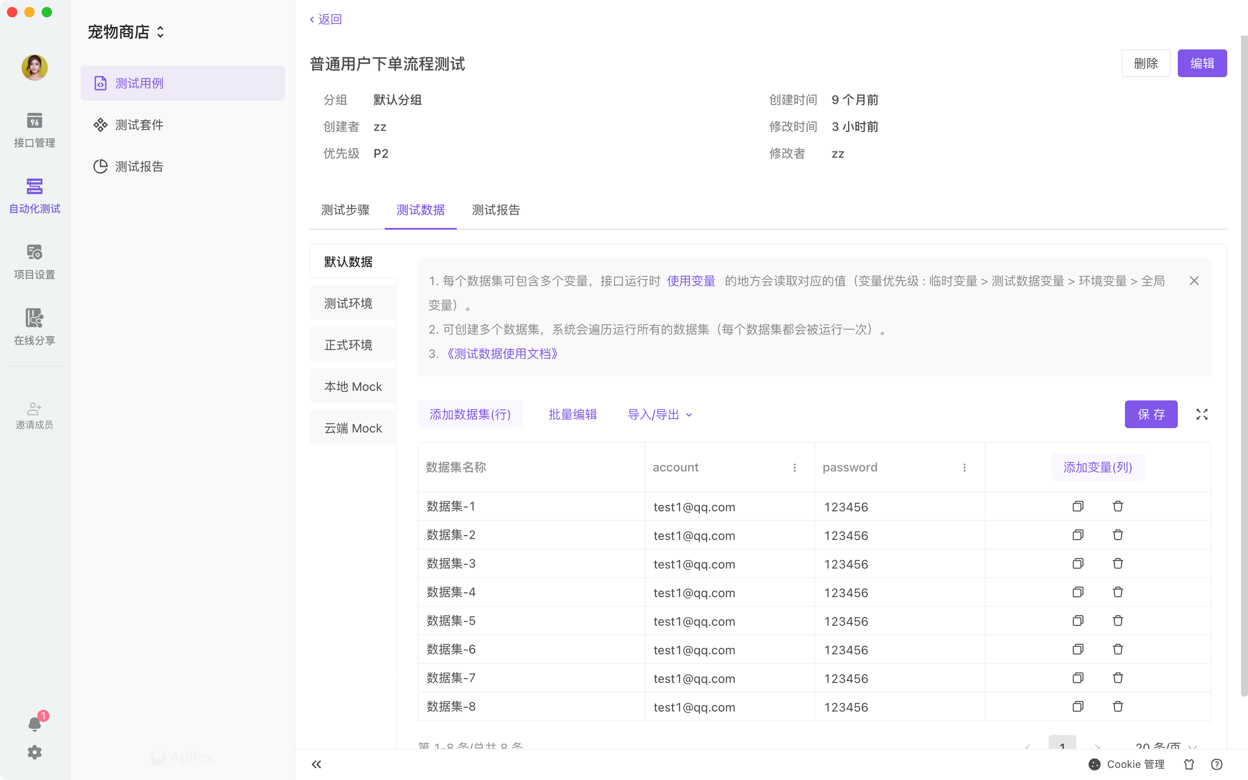Click the notification bell icon

tap(34, 724)
